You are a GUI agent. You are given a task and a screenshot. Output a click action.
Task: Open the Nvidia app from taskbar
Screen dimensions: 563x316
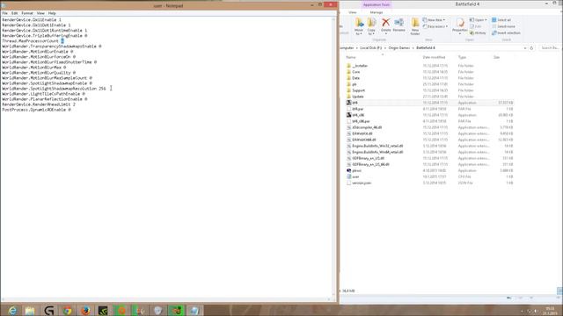104,311
